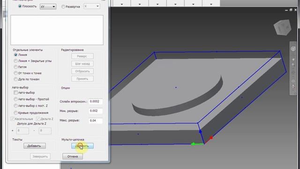300x169 pixels.
Task: Select Дуга по точкам option
Action: (15, 79)
